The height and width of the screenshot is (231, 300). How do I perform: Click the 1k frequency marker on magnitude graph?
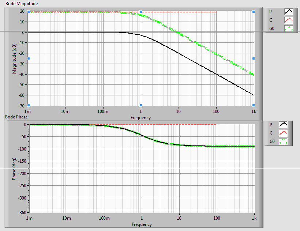[x=254, y=111]
